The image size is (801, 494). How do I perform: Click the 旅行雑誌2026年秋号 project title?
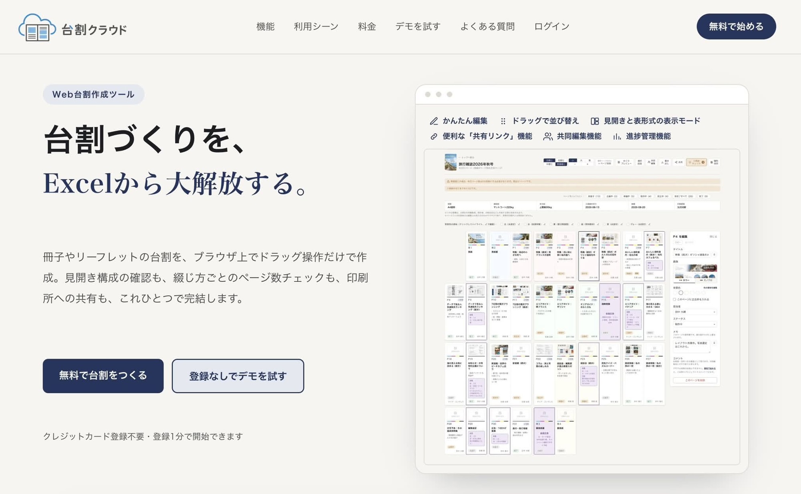pos(476,164)
